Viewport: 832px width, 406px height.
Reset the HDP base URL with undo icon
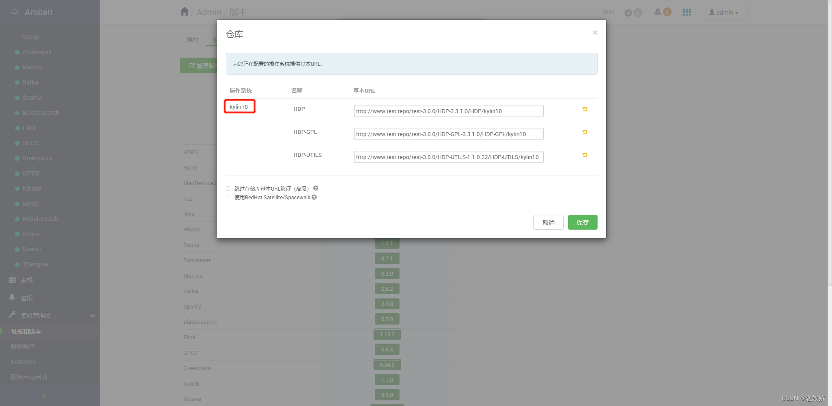pos(585,109)
